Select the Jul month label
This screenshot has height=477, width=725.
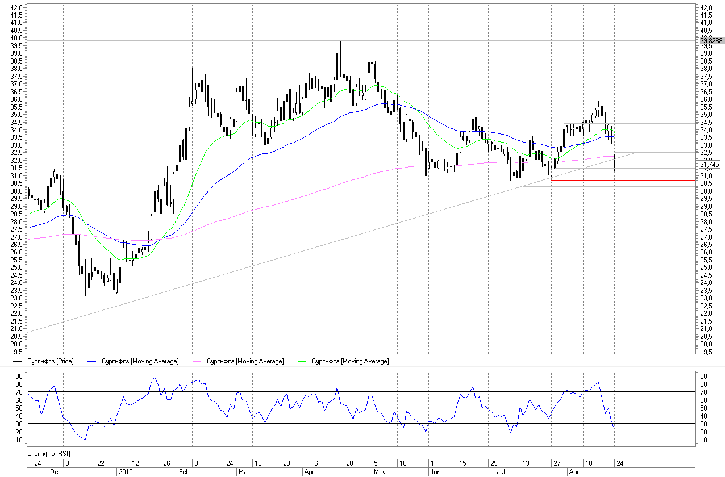pyautogui.click(x=500, y=471)
